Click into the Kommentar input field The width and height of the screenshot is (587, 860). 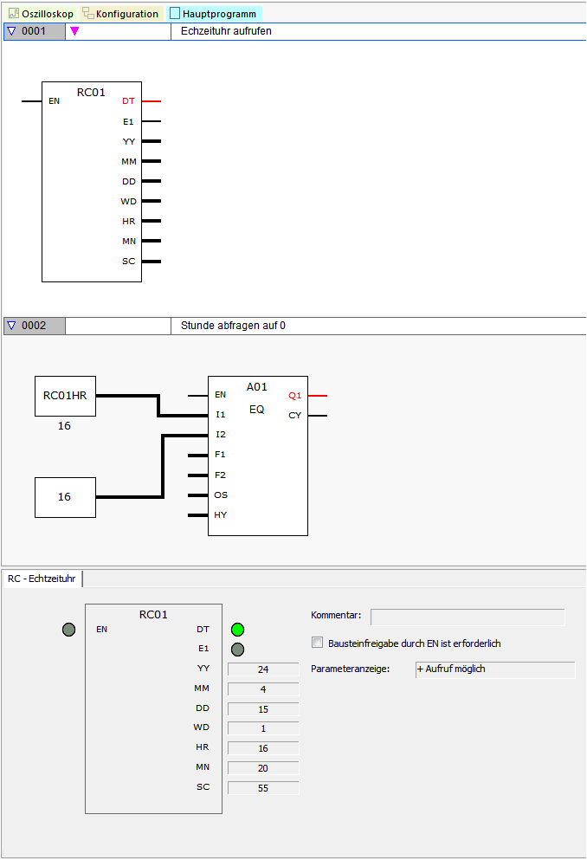[468, 617]
